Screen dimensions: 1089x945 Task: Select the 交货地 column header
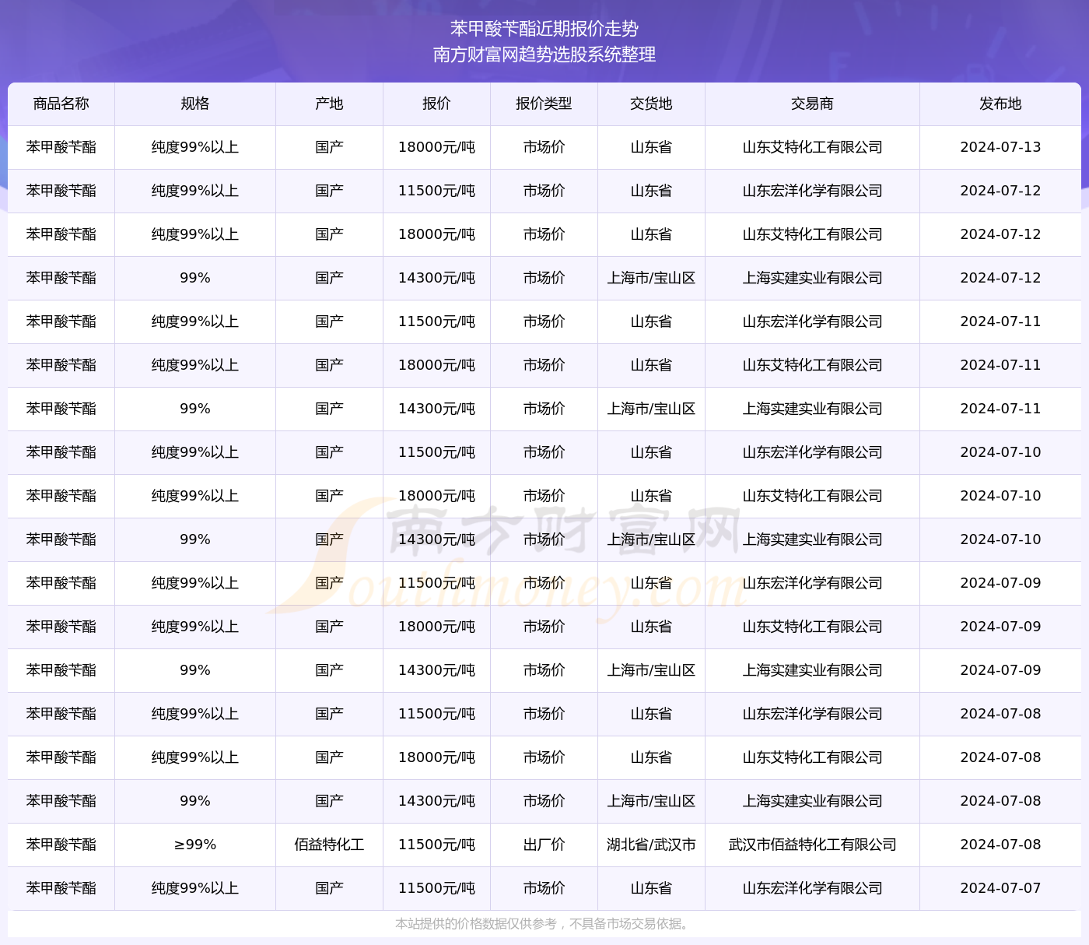[x=651, y=104]
